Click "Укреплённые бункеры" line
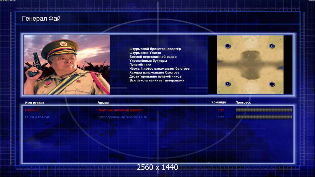 pos(148,60)
